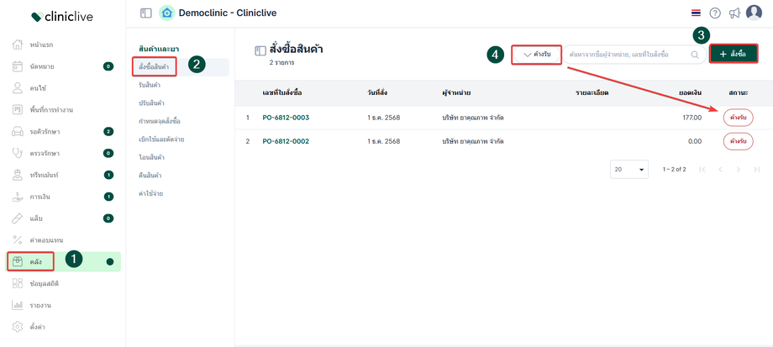Click the cliniclive logo
The width and height of the screenshot is (773, 347).
click(62, 17)
